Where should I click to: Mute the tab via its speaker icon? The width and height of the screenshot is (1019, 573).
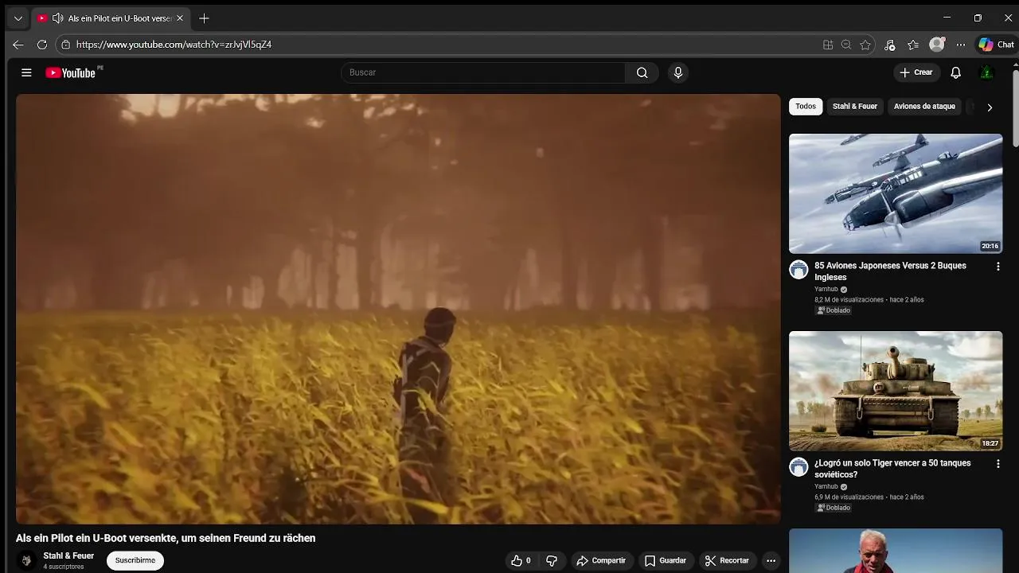click(x=57, y=18)
